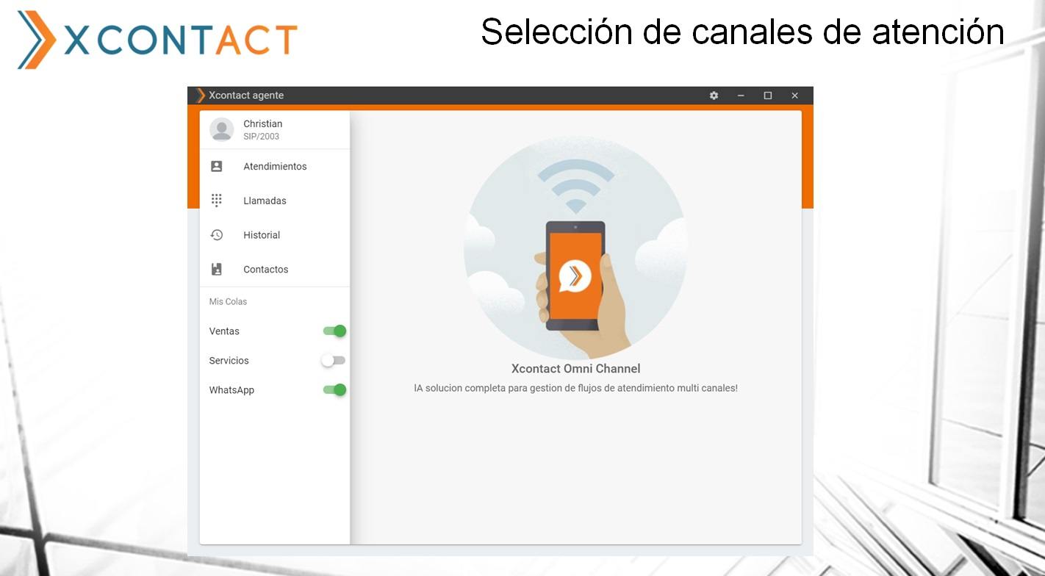
Task: Click the Xcontact agente window title
Action: click(x=246, y=96)
